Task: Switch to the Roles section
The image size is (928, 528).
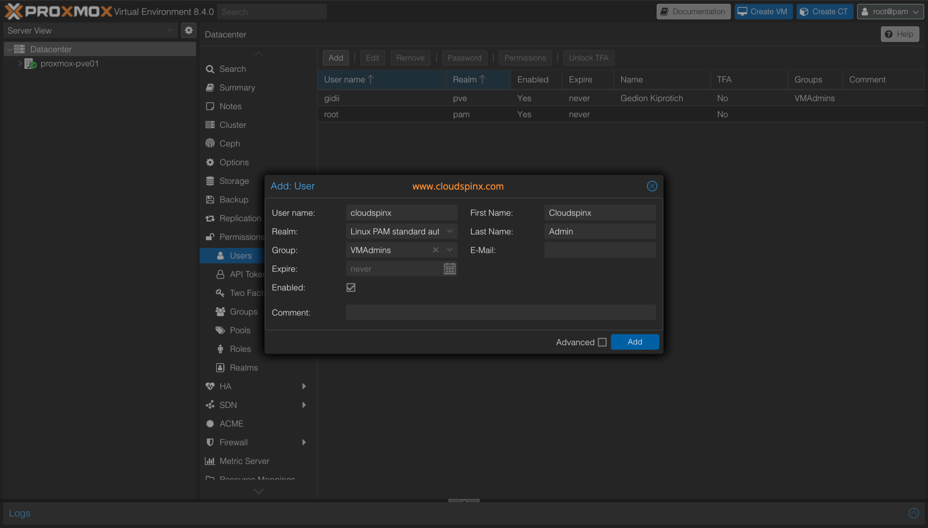Action: click(x=220, y=349)
